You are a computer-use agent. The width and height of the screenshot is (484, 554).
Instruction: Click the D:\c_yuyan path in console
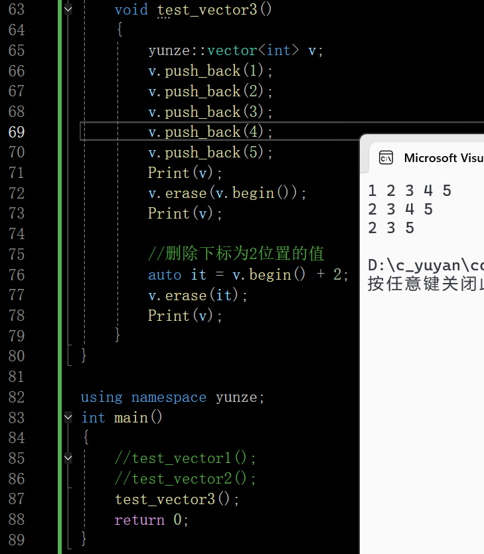(x=426, y=265)
